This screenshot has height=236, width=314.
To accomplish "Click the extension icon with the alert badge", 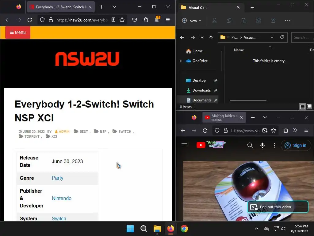I will pyautogui.click(x=157, y=19).
